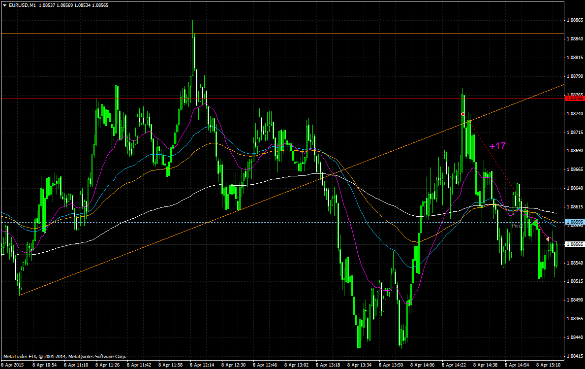Click the 8 Apr 13:50 time label

pos(391,365)
